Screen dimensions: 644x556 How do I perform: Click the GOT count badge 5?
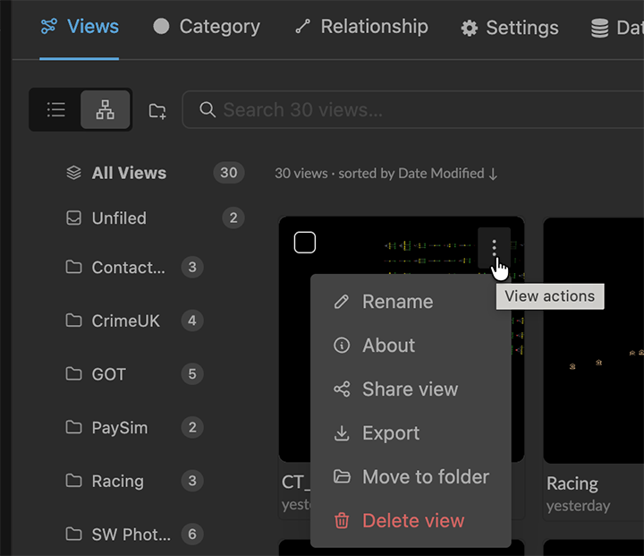tap(192, 374)
